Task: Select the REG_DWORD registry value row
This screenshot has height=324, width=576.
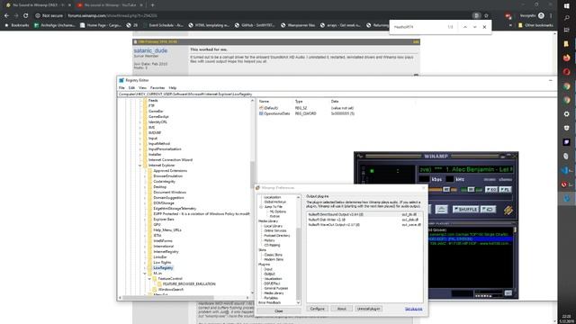Action: click(x=306, y=114)
